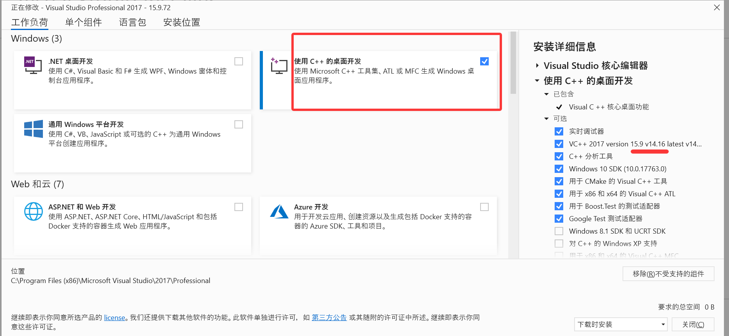Open the 第三方公告 link

pyautogui.click(x=329, y=318)
